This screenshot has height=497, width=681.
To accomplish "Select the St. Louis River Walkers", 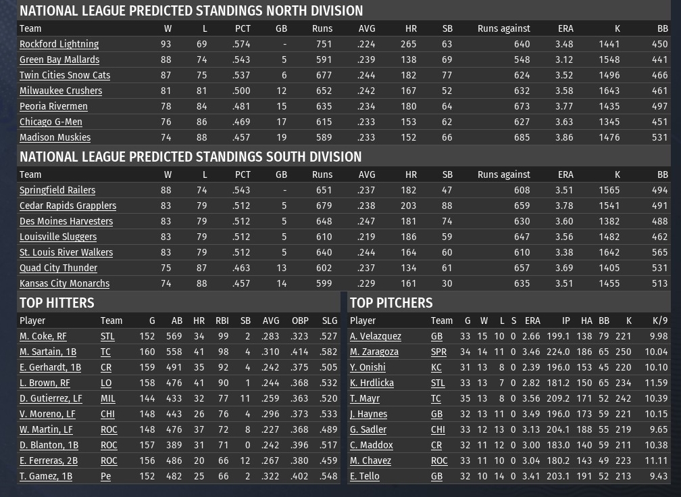I will point(66,252).
